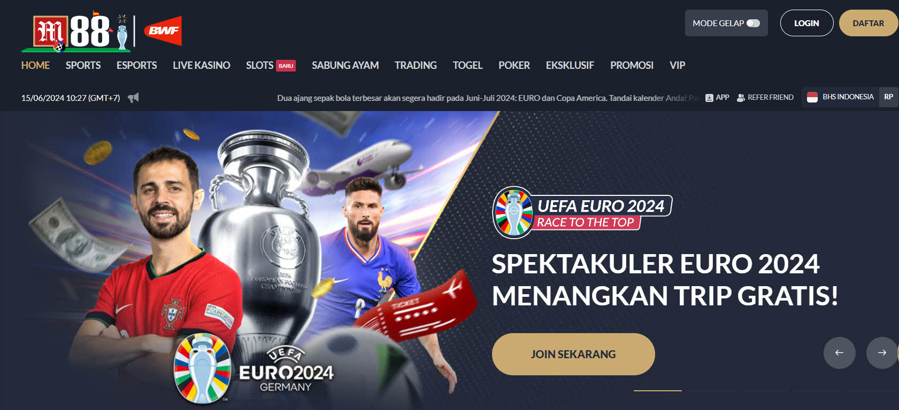The width and height of the screenshot is (899, 410).
Task: Click the M88 logo
Action: [75, 31]
